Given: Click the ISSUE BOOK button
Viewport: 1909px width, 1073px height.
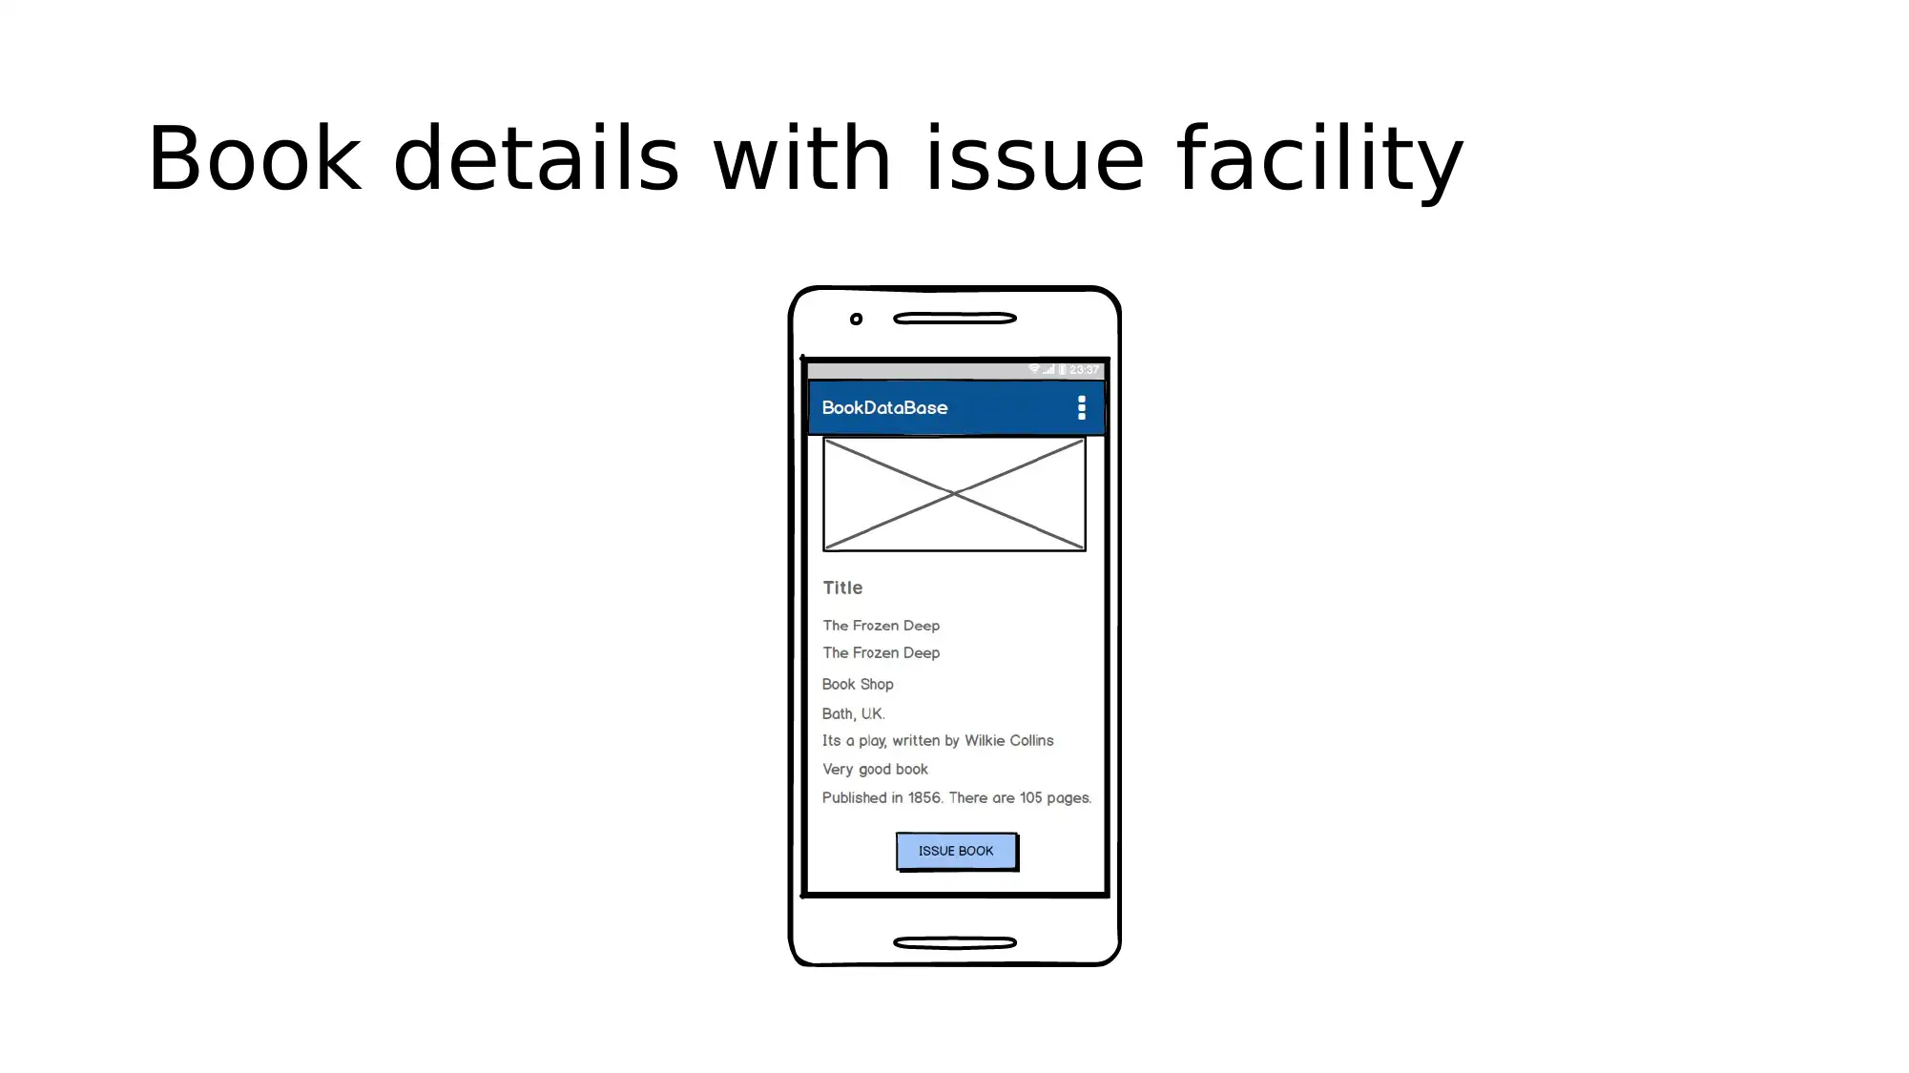Looking at the screenshot, I should pos(956,850).
